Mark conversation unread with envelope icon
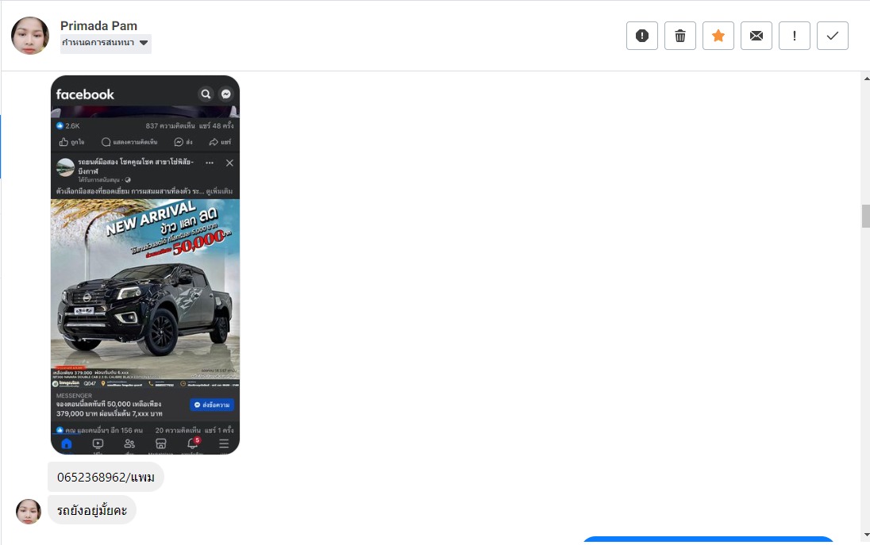870x545 pixels. pyautogui.click(x=756, y=36)
